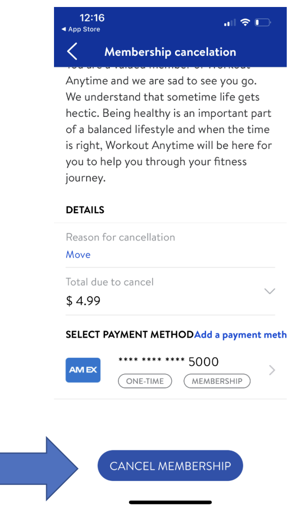The image size is (290, 516).
Task: Click the AMEX card logo
Action: tap(83, 369)
